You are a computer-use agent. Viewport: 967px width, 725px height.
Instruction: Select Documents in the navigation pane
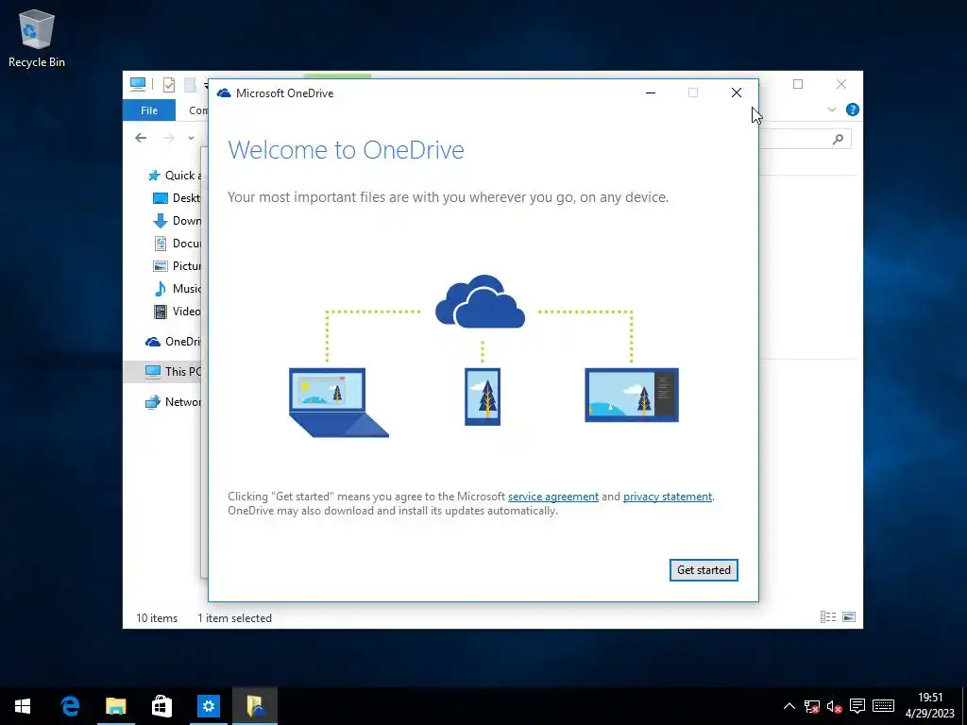pos(177,244)
